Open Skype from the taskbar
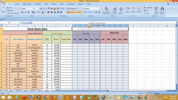Image resolution: width=178 pixels, height=100 pixels. [x=125, y=97]
